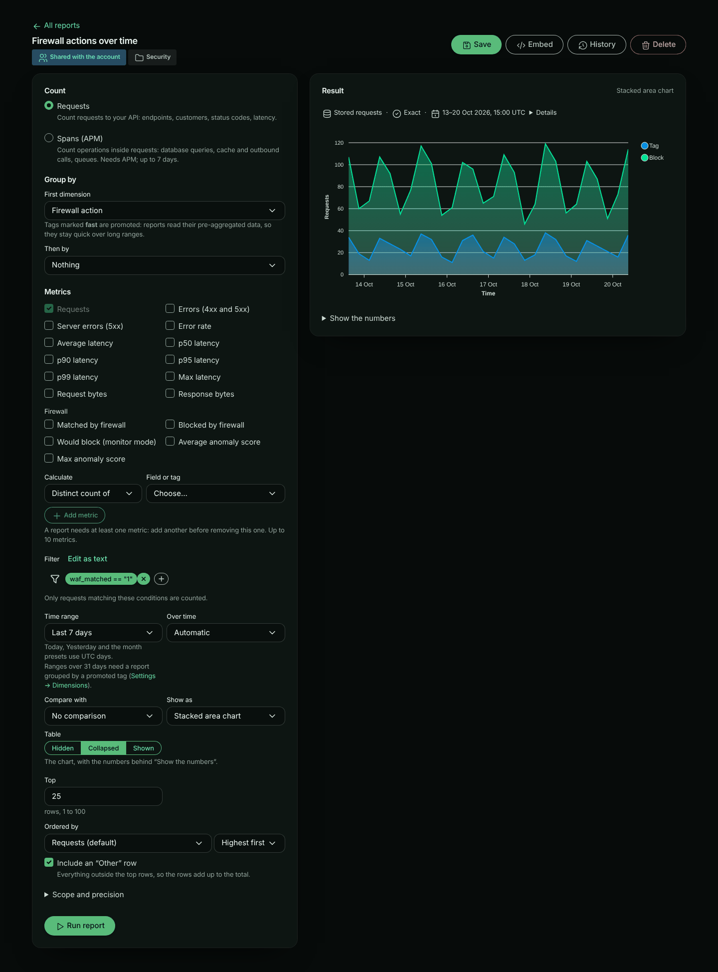Image resolution: width=718 pixels, height=972 pixels.
Task: Select the Hidden table option
Action: [x=63, y=748]
